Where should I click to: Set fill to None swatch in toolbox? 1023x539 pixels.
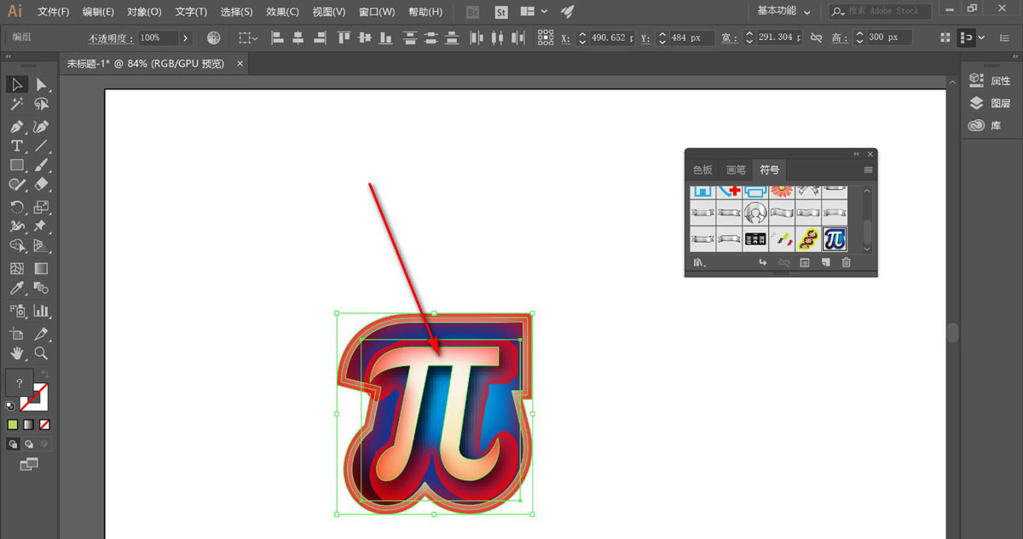click(x=44, y=424)
